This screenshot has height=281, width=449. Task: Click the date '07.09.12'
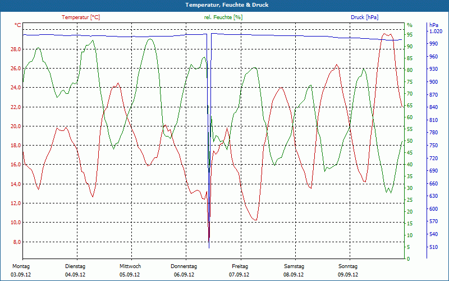[239, 275]
